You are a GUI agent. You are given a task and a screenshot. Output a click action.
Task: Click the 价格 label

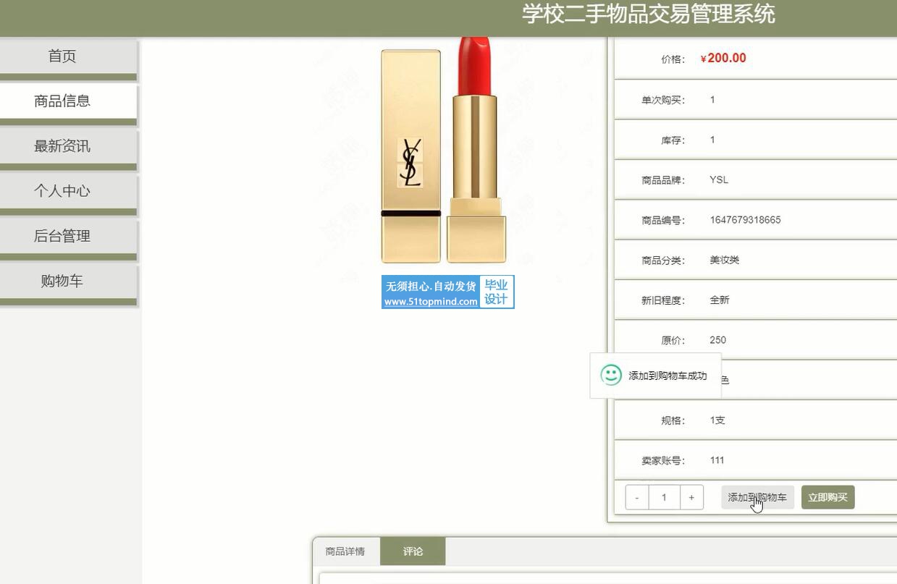tap(673, 59)
